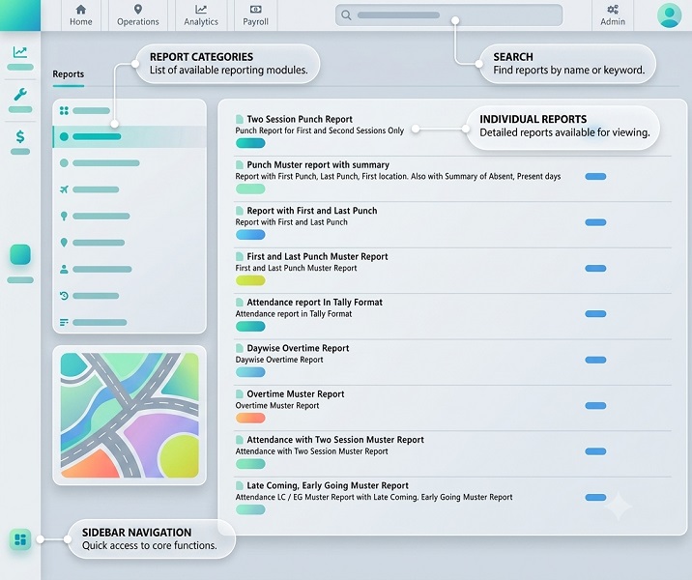Click the plain teal square button in sidebar
The height and width of the screenshot is (580, 692).
[x=20, y=254]
